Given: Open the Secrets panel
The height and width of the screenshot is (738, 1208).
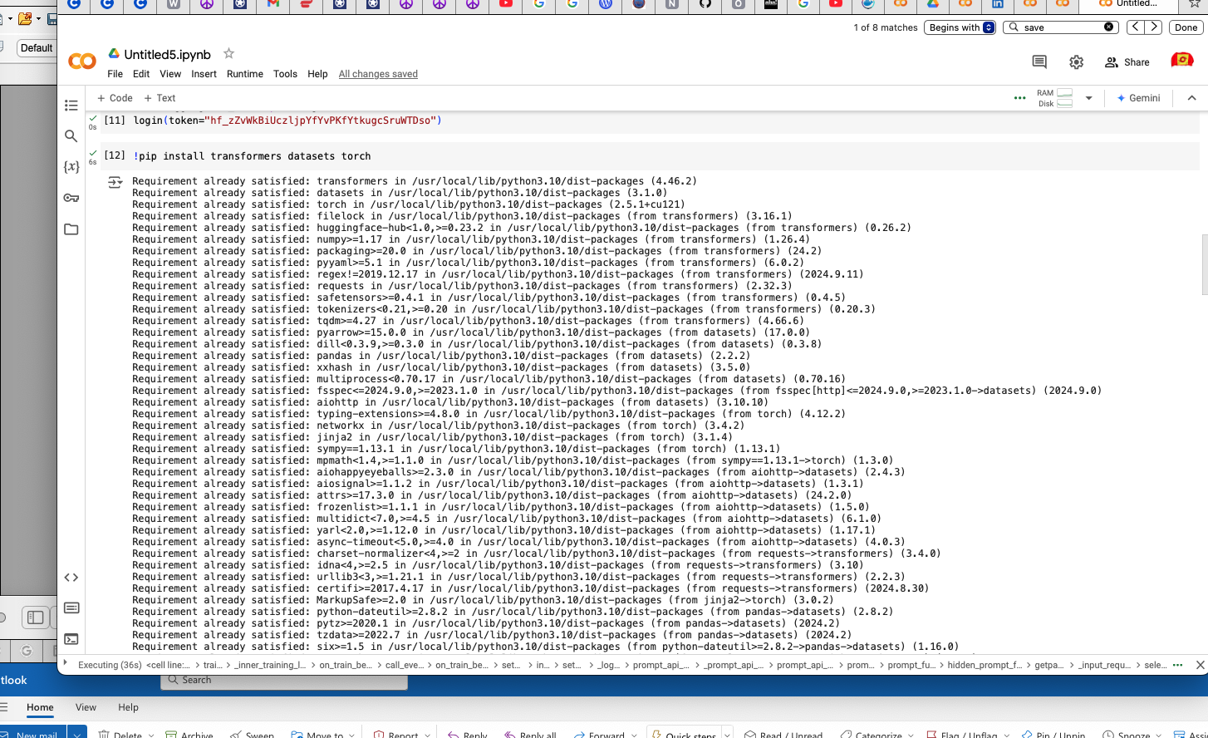Looking at the screenshot, I should [x=71, y=198].
